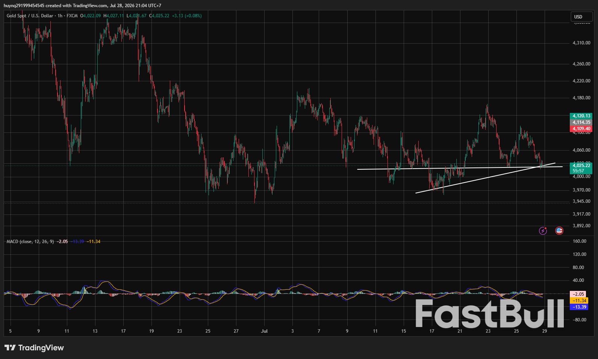Click the blue -13.39 MACD value tag
This screenshot has width=598, height=359.
579,307
